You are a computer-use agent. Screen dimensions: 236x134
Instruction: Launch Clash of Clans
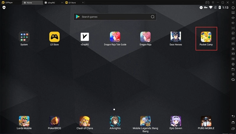[x=85, y=121]
